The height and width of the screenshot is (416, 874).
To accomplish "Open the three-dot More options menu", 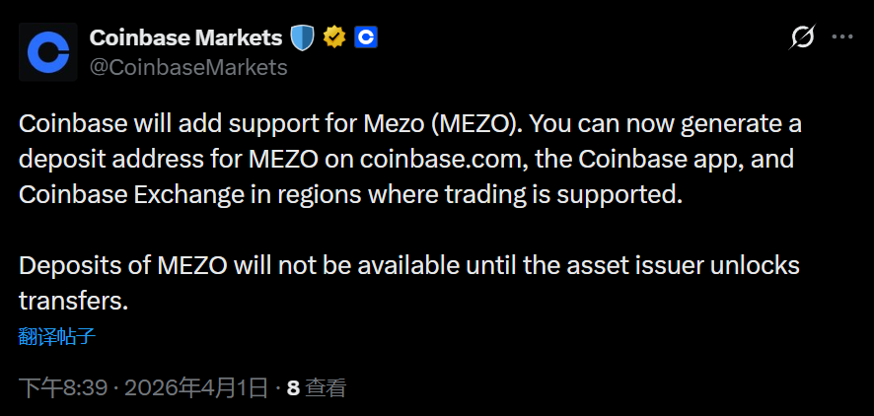I will click(841, 37).
